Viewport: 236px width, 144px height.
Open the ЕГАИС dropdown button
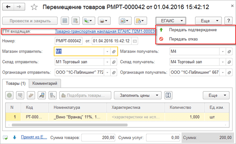171,21
